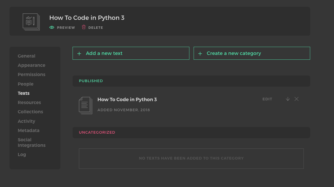Click the No texts have been added placeholder box

pos(191,158)
